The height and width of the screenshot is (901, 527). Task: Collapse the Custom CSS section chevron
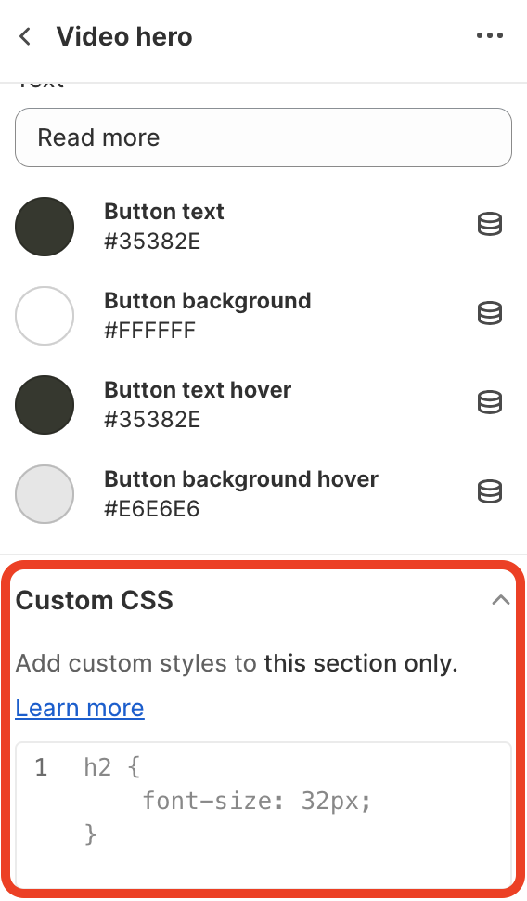501,600
